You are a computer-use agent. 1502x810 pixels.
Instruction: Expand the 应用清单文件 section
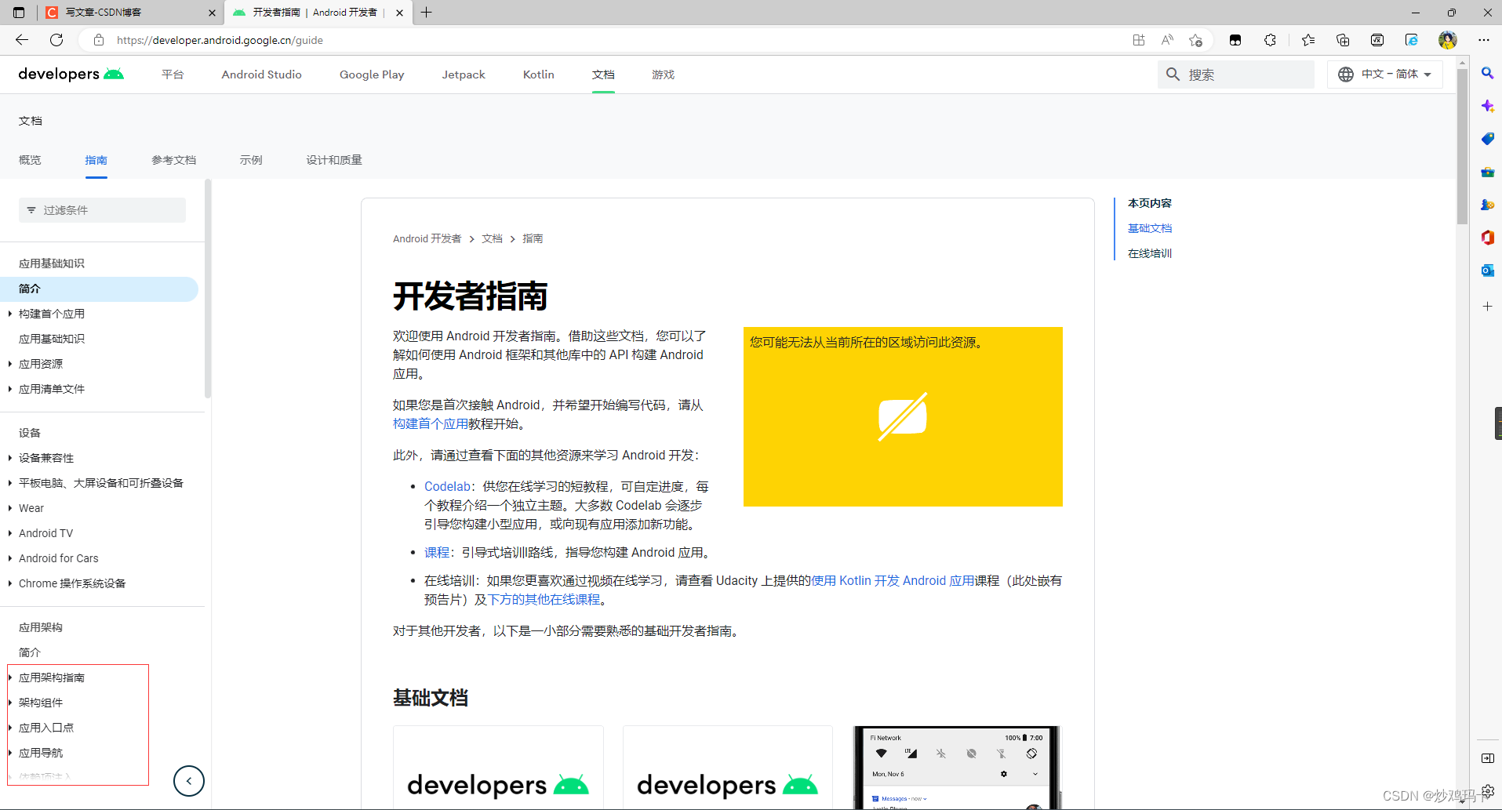[x=9, y=389]
